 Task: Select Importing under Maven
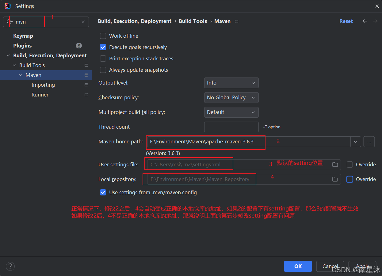43,85
